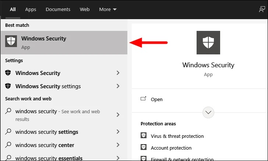
Task: Expand chevron beside windows security center suggestion
Action: [118, 145]
